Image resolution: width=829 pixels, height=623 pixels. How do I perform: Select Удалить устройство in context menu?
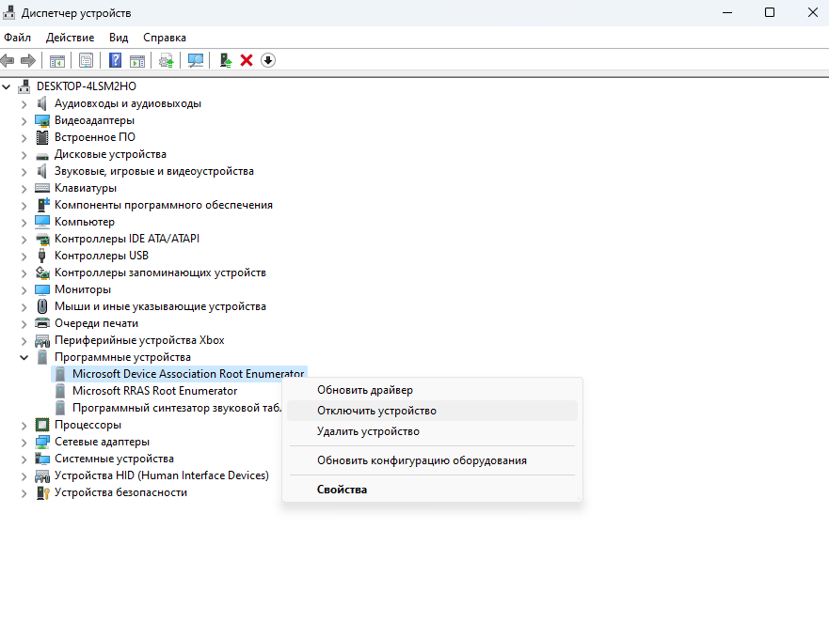coord(368,431)
